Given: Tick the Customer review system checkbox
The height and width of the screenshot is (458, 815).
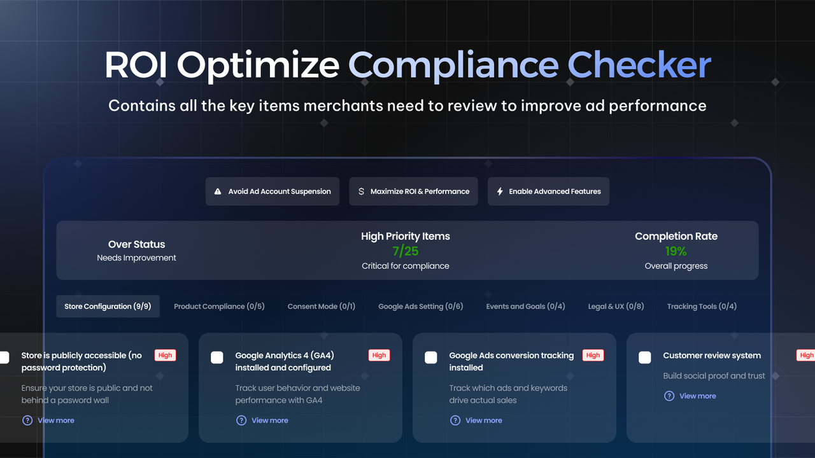Looking at the screenshot, I should 645,357.
